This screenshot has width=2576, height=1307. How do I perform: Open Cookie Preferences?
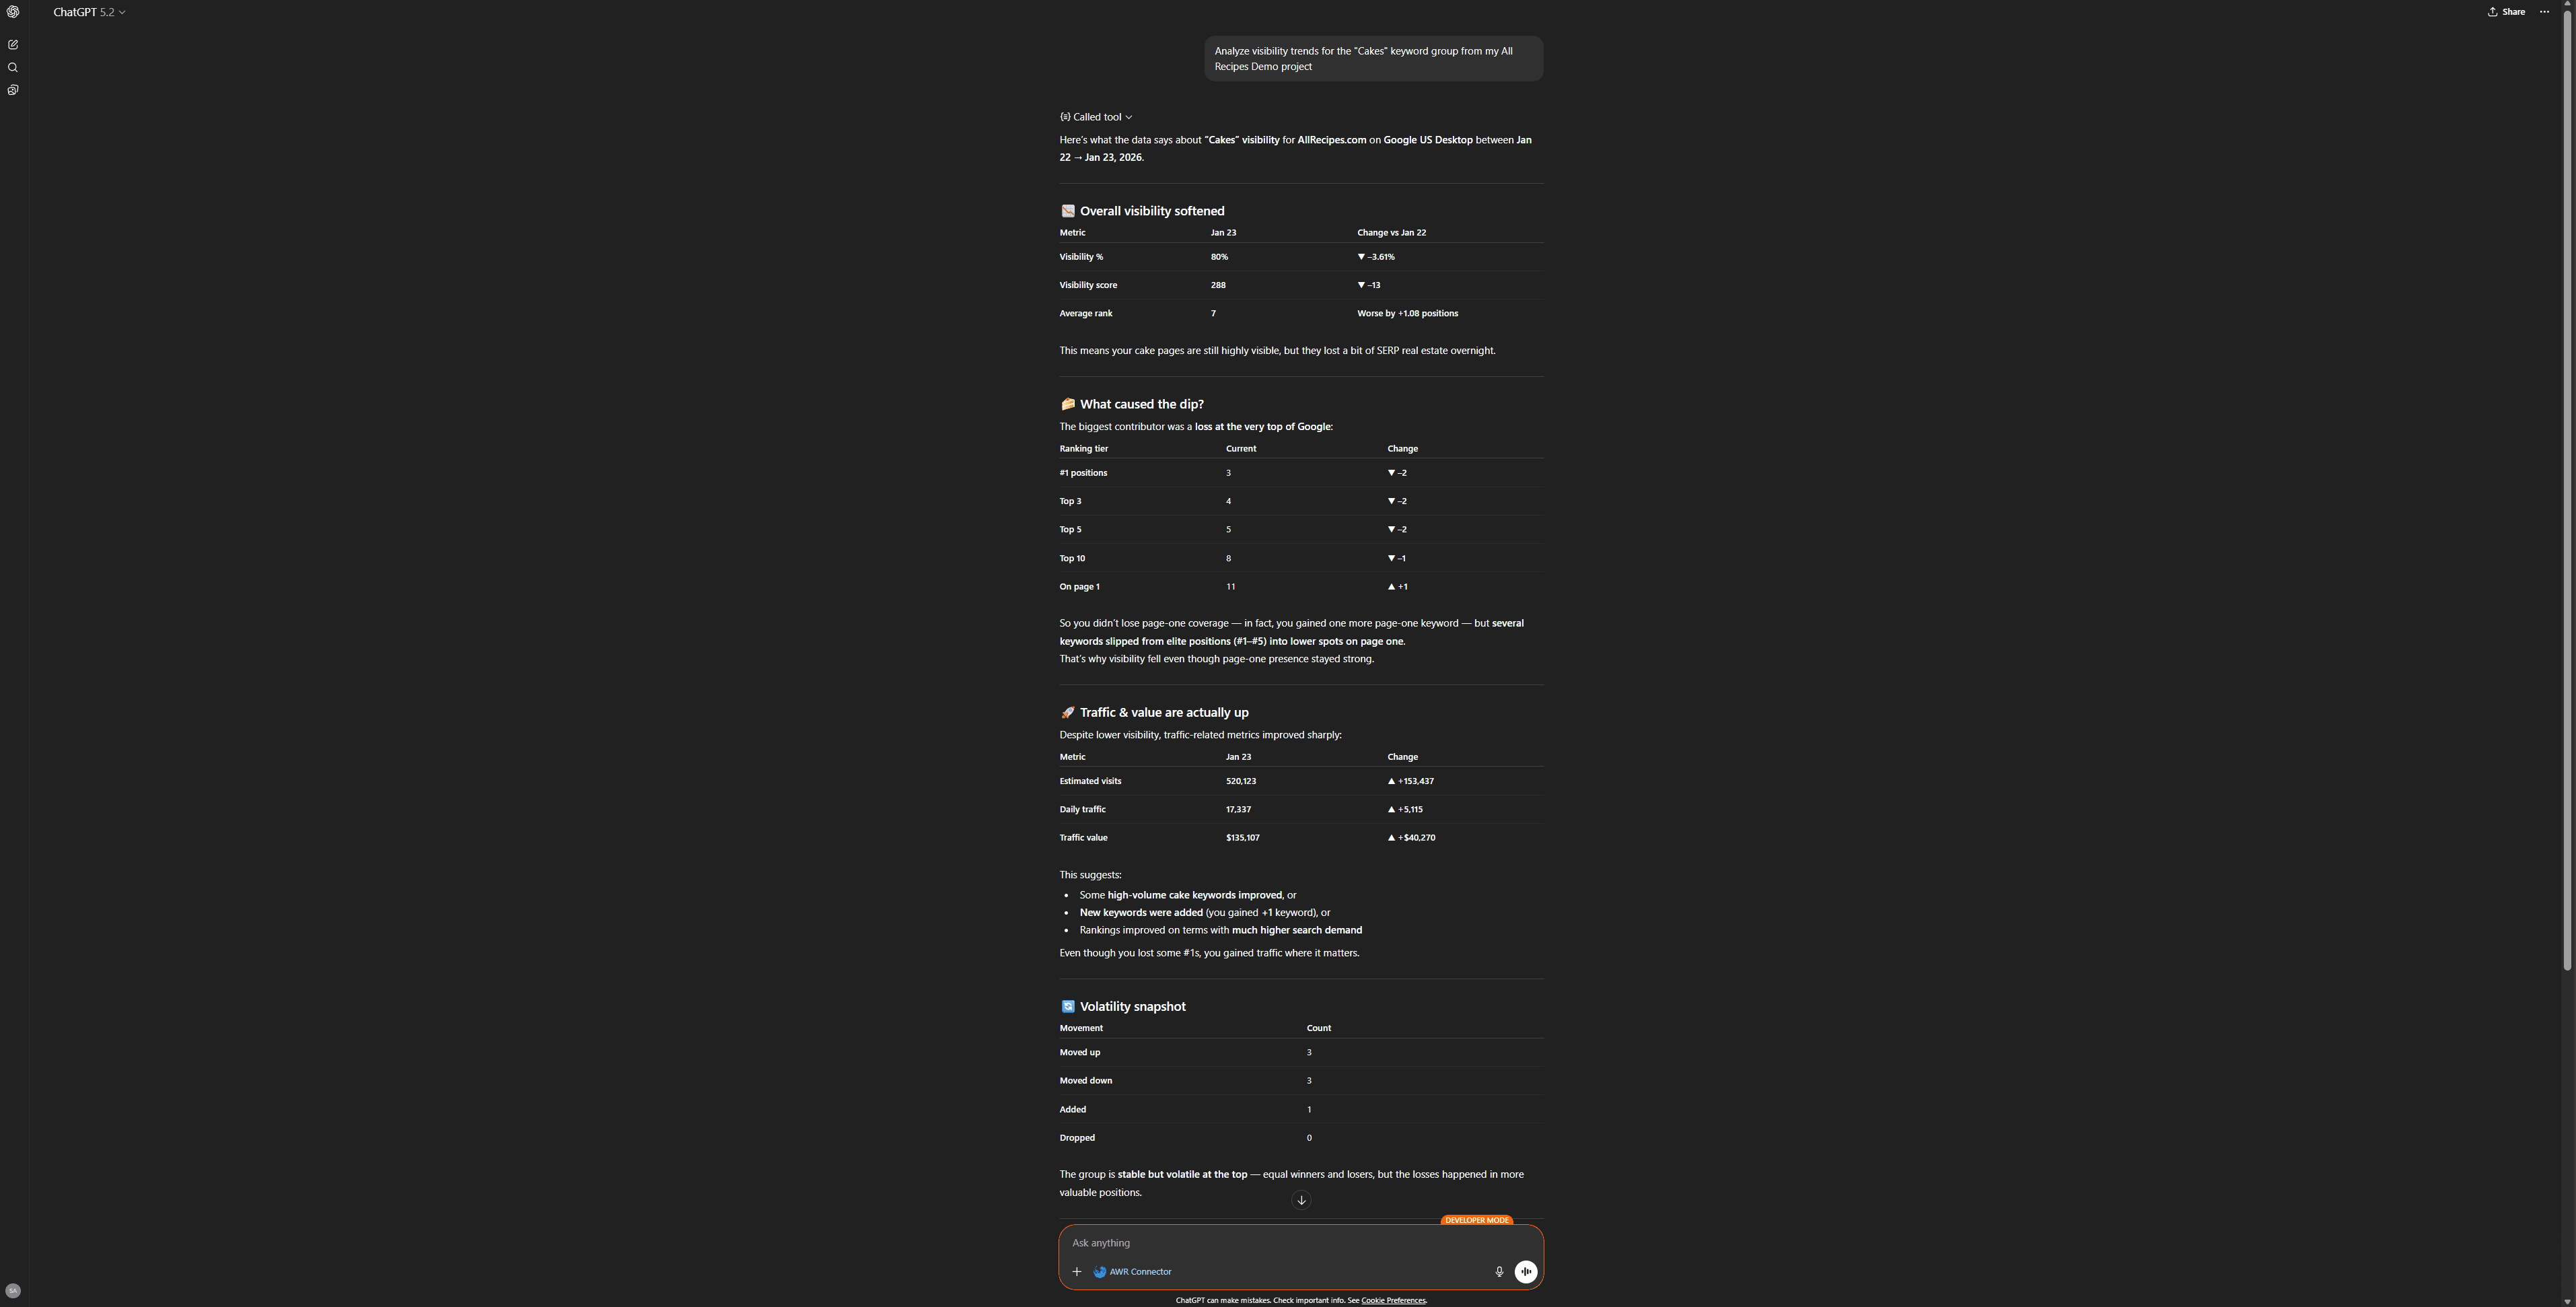pyautogui.click(x=1393, y=1300)
